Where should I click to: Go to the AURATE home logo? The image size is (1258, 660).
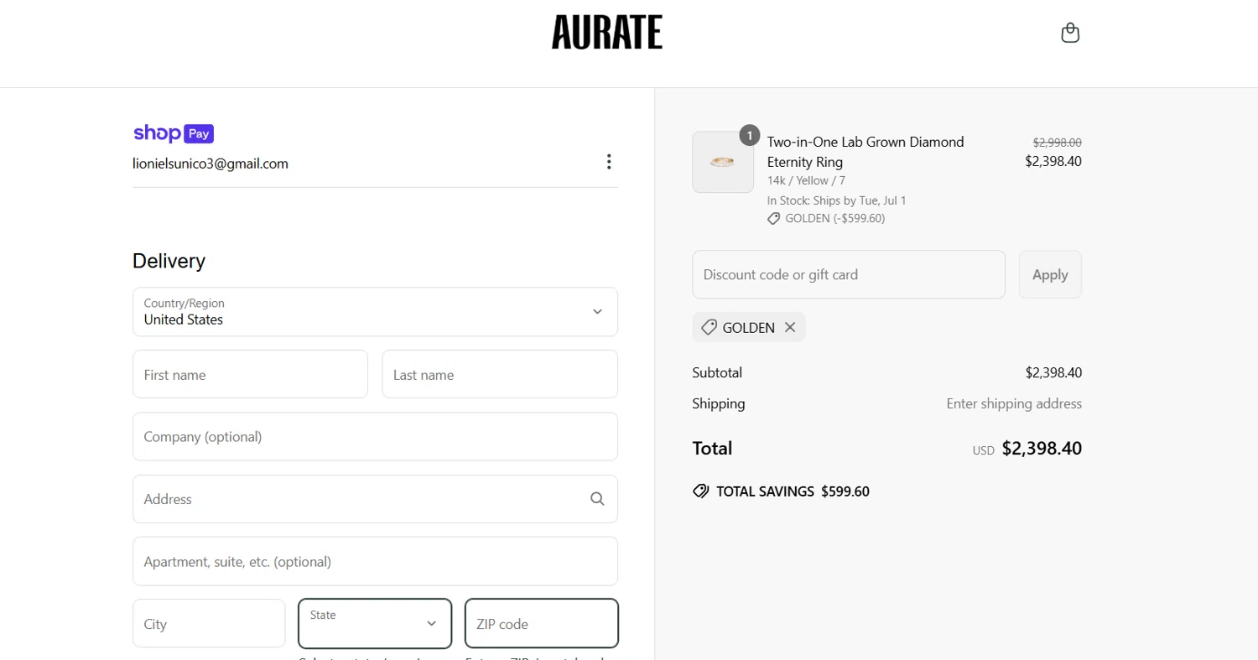(x=607, y=33)
